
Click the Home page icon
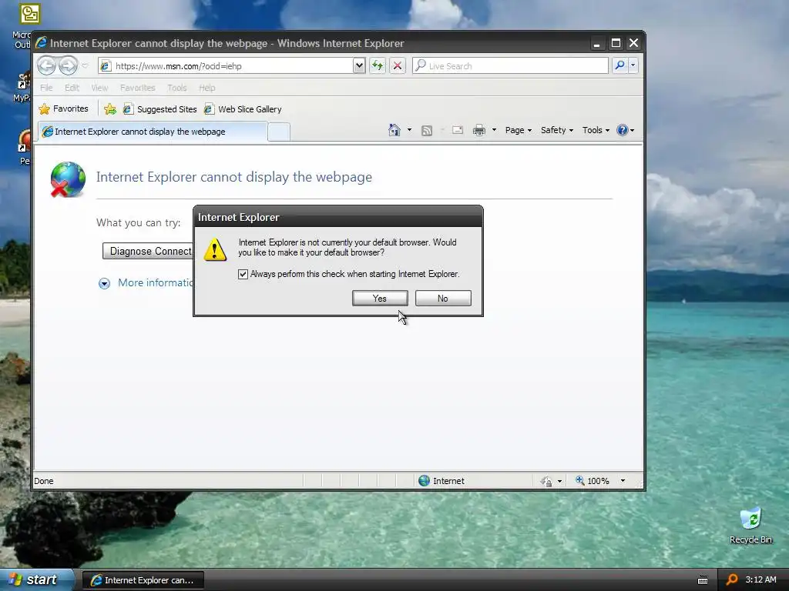[x=394, y=130]
